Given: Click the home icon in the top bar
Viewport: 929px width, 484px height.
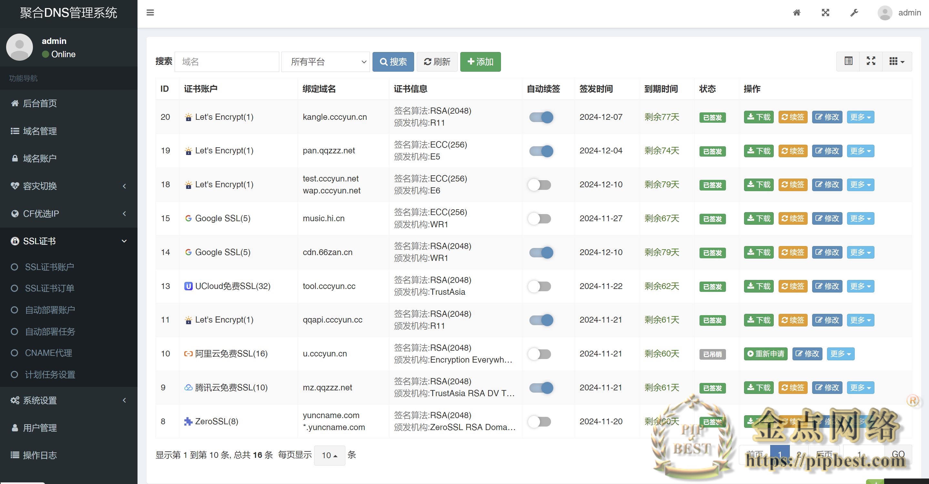Looking at the screenshot, I should click(797, 13).
